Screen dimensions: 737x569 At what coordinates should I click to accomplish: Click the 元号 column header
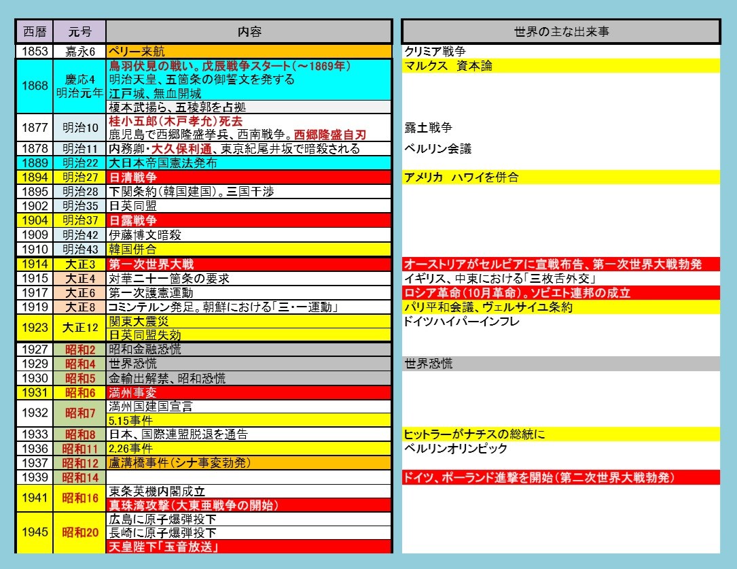point(79,32)
